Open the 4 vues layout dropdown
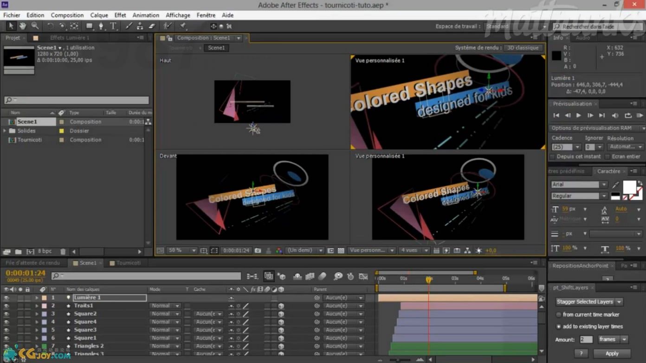 [414, 250]
